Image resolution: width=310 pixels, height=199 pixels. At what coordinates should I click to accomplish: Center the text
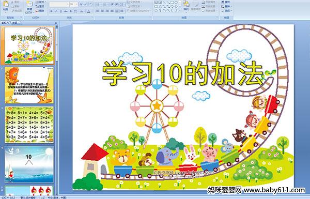click(x=102, y=11)
